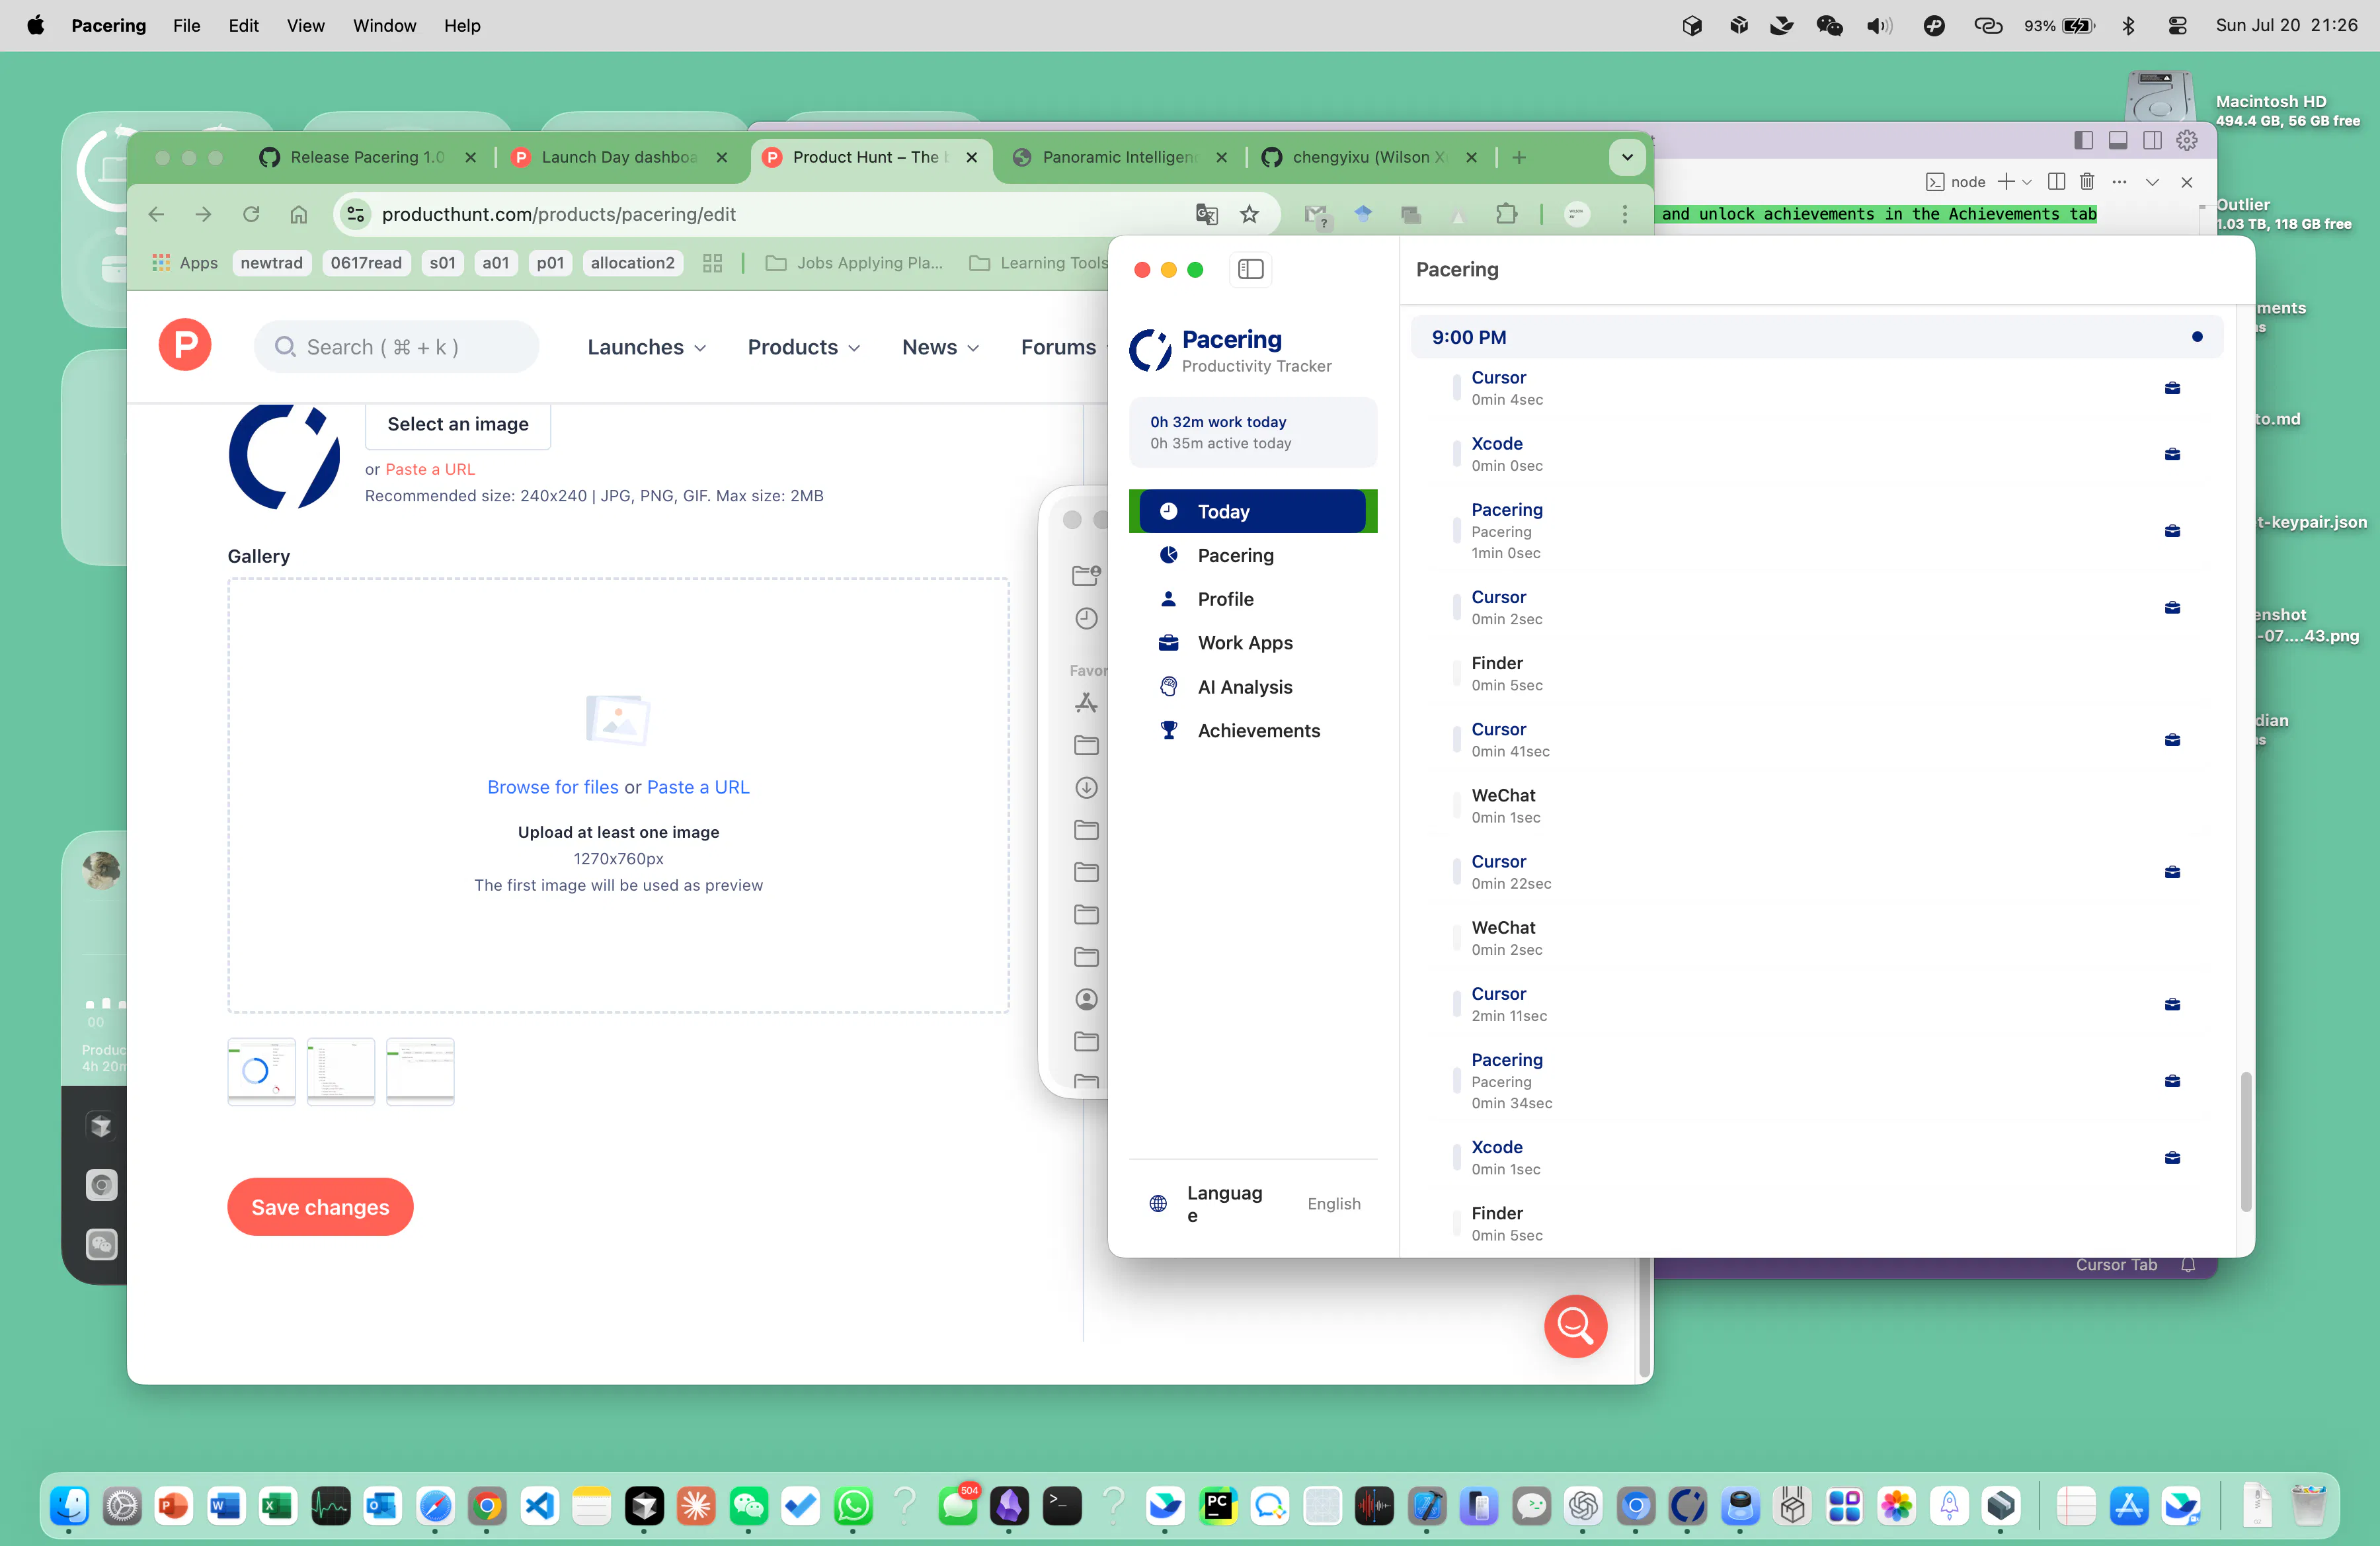Screen dimensions: 2380x1546
Task: Click the Google Translate icon in address bar
Action: [1206, 214]
